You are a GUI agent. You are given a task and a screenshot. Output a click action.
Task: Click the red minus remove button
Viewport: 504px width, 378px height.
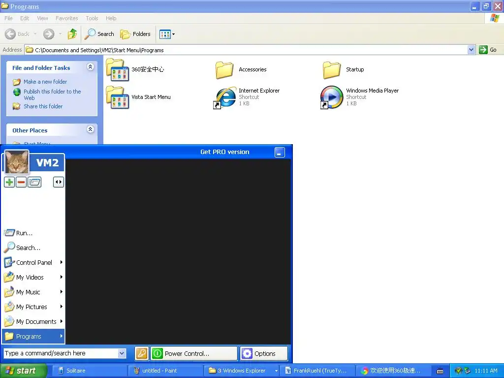21,182
